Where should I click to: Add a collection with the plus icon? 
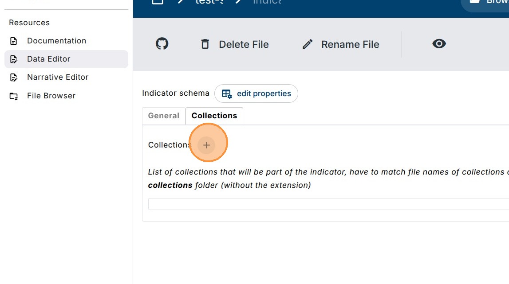point(206,145)
